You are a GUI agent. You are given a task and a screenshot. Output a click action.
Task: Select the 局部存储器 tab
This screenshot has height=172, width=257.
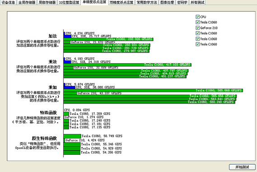47,2
